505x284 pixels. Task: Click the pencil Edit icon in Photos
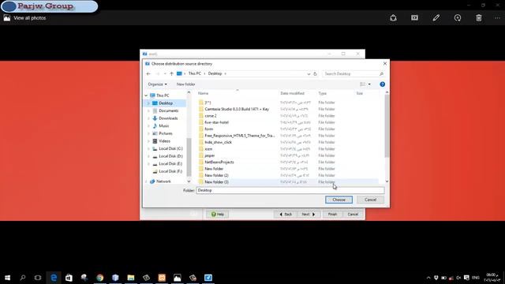(436, 18)
